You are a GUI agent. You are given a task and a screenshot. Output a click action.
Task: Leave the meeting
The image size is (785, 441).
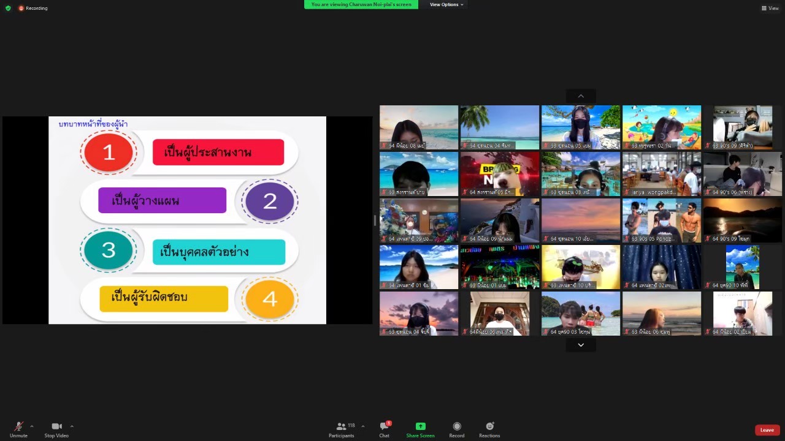(x=767, y=430)
